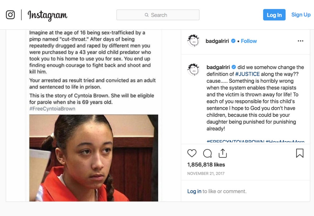
Task: Click the badgalriri avatar beside the caption
Action: pos(194,70)
